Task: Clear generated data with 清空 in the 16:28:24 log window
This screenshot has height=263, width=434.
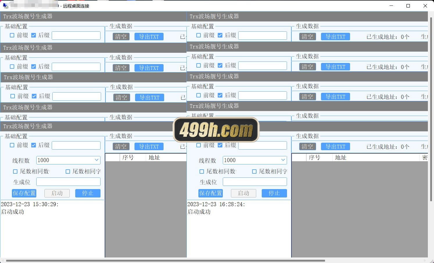Action: pyautogui.click(x=307, y=146)
